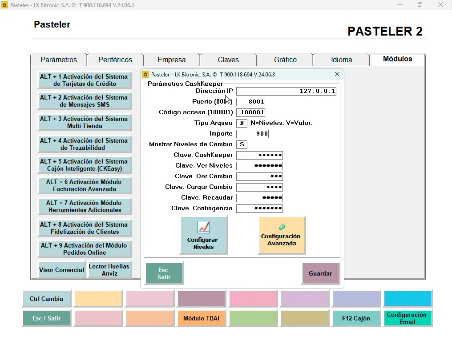452x348 pixels.
Task: Select the Módulos tab
Action: point(398,59)
